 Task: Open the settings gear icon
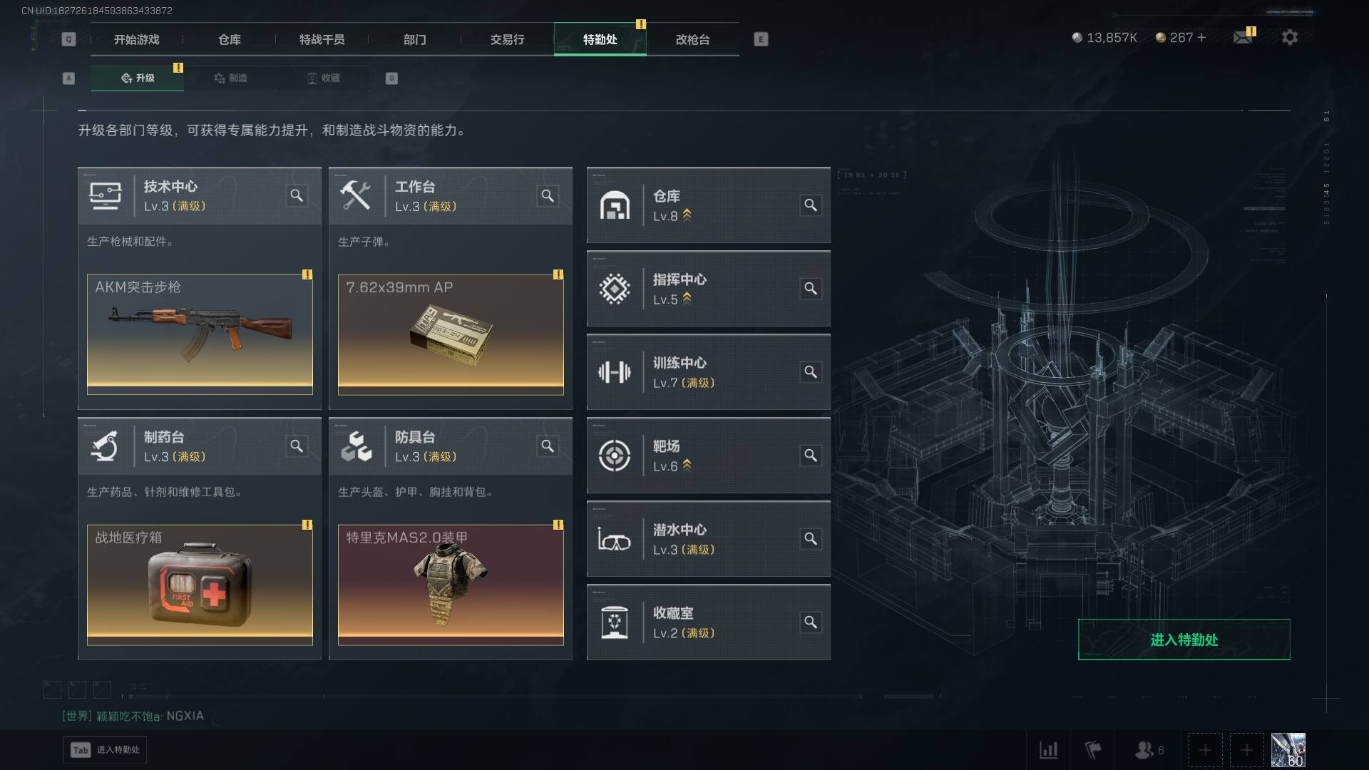point(1290,37)
